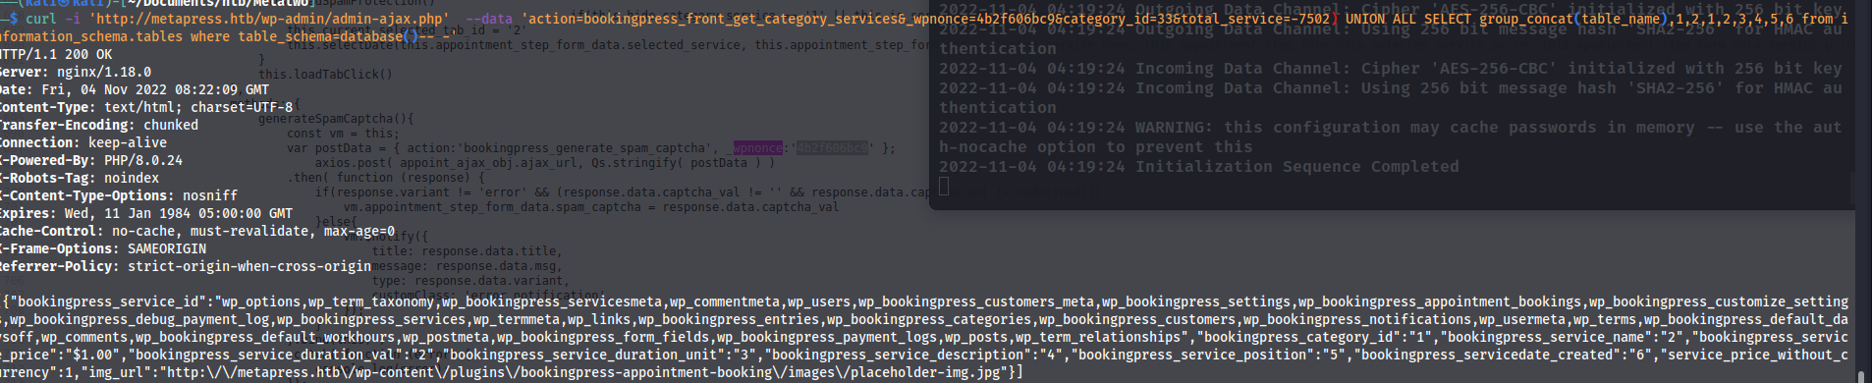1872x383 pixels.
Task: Click 'wp_comments' in the table list
Action: point(84,337)
